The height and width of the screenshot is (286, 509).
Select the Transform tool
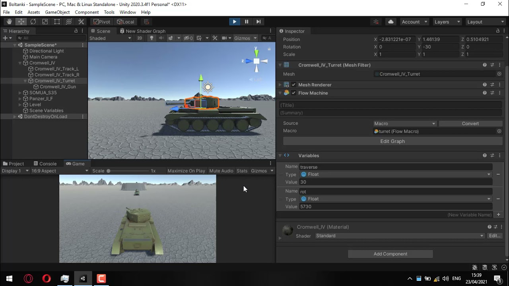(x=69, y=22)
